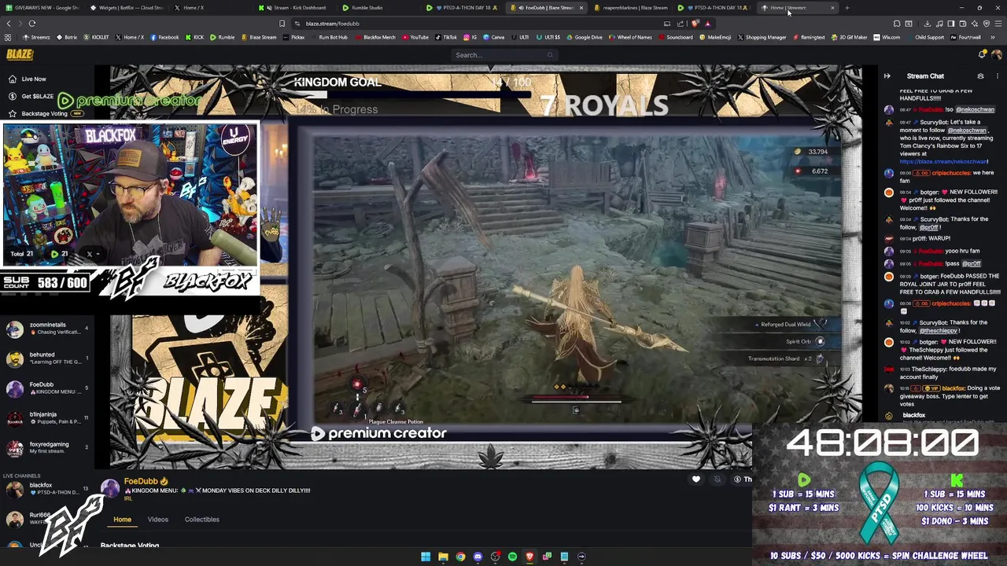
Task: Open Stream Chat three-dot options menu
Action: pos(998,76)
